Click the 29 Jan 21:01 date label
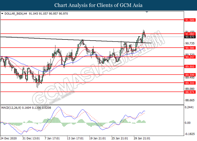 [x=142, y=138]
